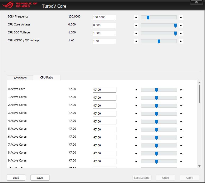Lower 5 Active Cores ratio with left arrow
This screenshot has width=205, height=183.
click(136, 130)
